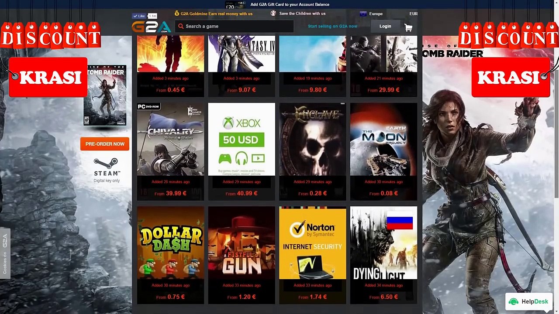
Task: Open Norton Internet Security product
Action: 312,243
